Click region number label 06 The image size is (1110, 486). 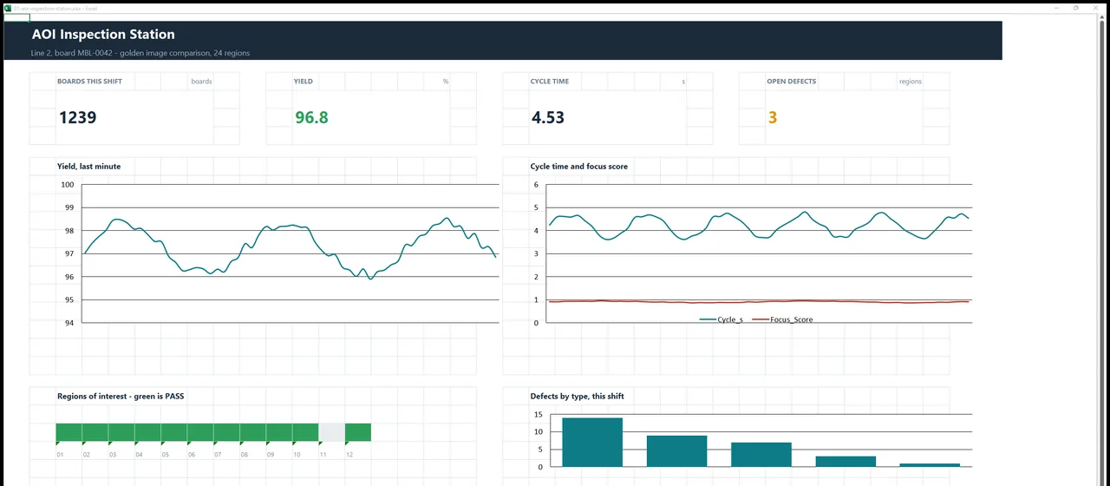tap(192, 455)
